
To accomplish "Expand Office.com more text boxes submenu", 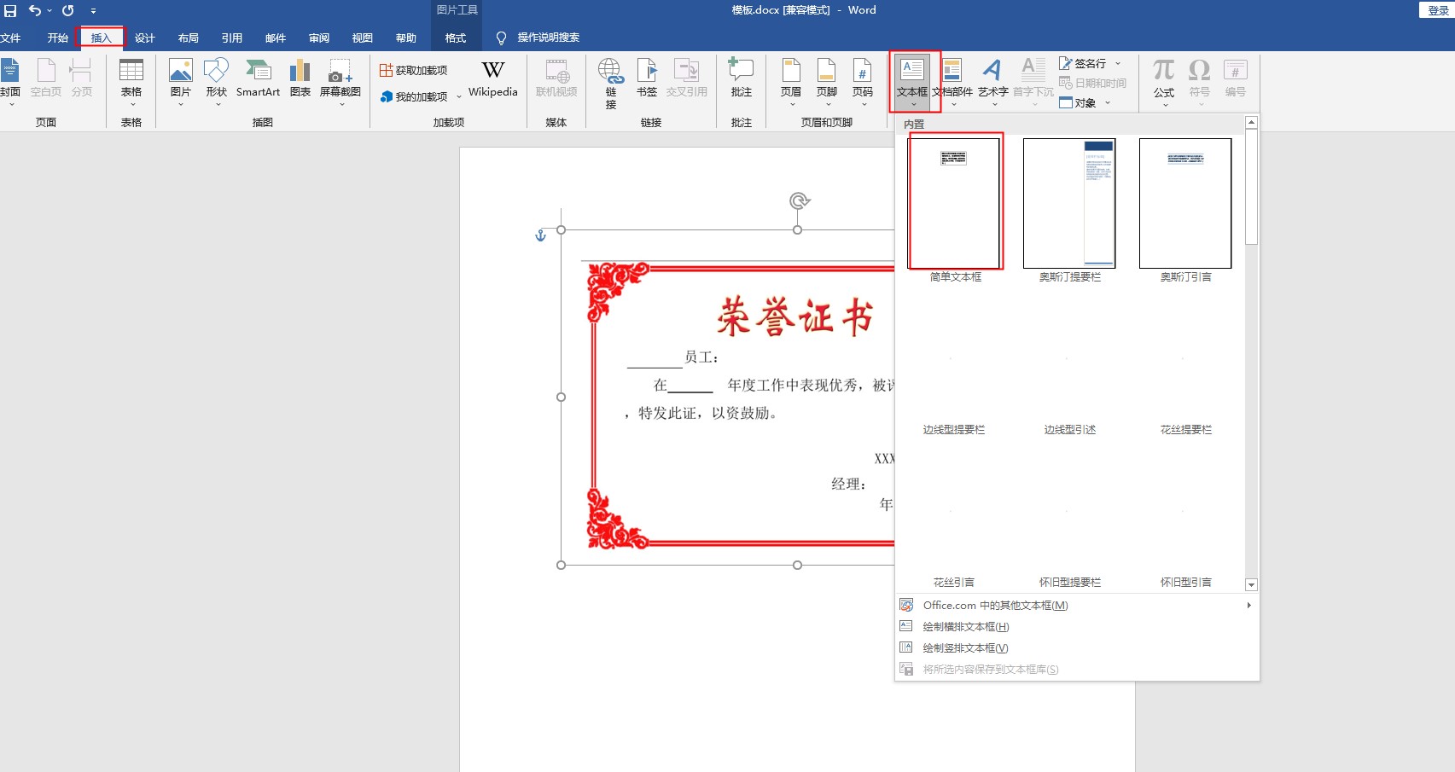I will [1248, 605].
